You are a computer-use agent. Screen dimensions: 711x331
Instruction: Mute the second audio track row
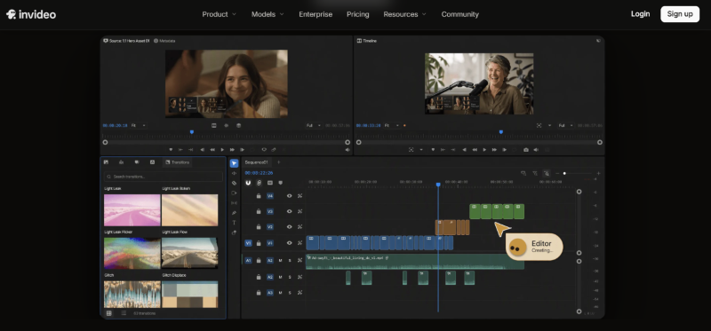point(280,277)
